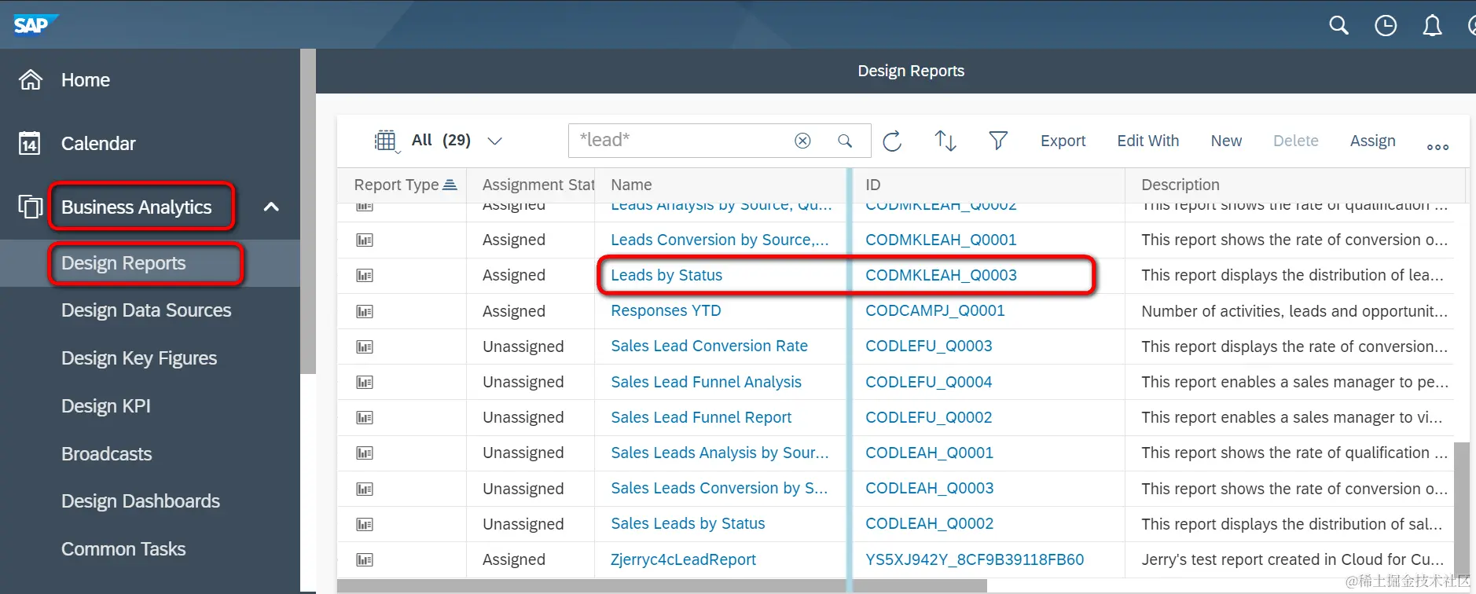
Task: Open Sales Lead Funnel Analysis link
Action: [x=706, y=382]
